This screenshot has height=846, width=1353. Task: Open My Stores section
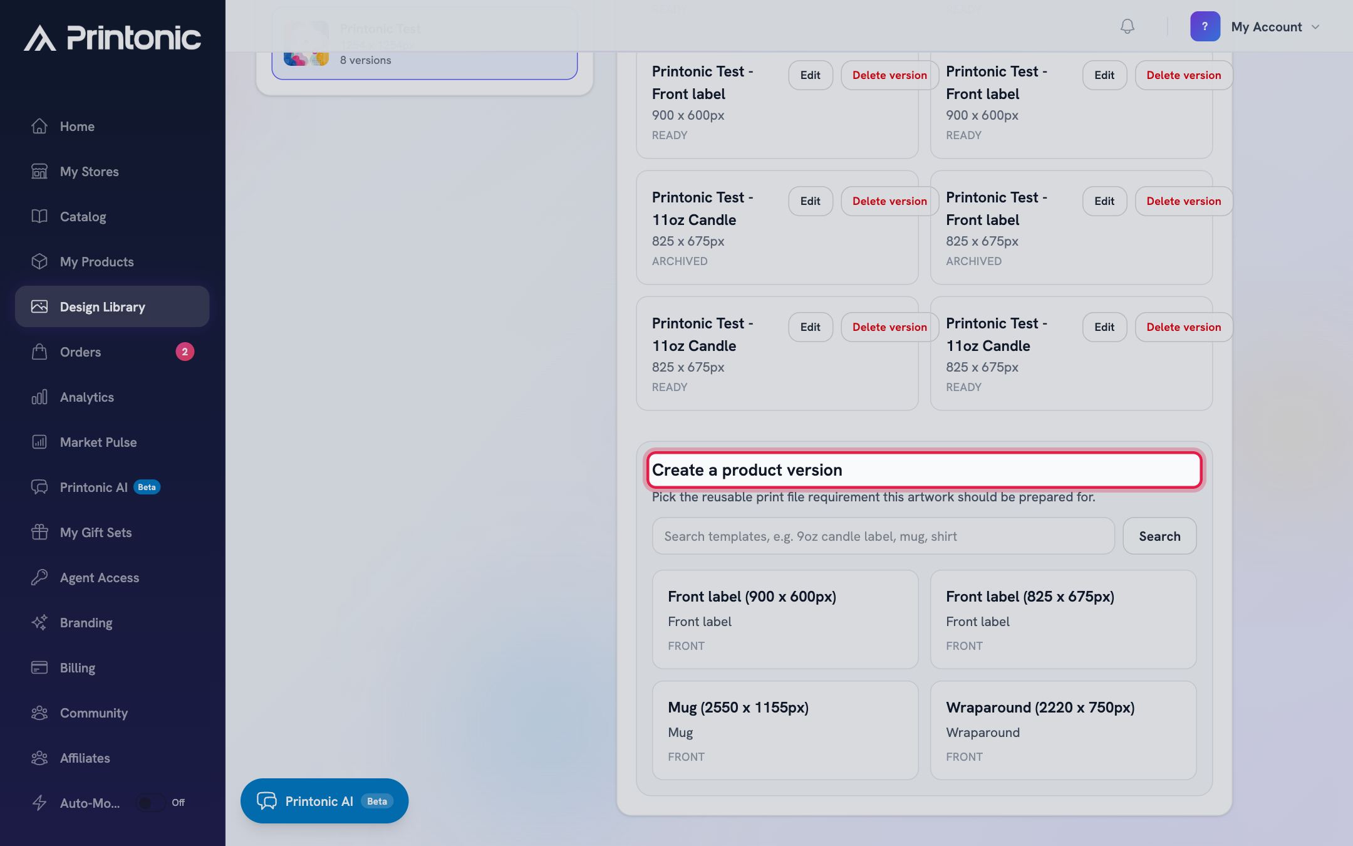(x=112, y=171)
